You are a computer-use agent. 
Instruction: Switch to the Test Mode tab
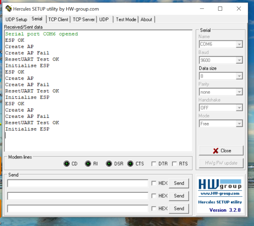[x=126, y=19]
